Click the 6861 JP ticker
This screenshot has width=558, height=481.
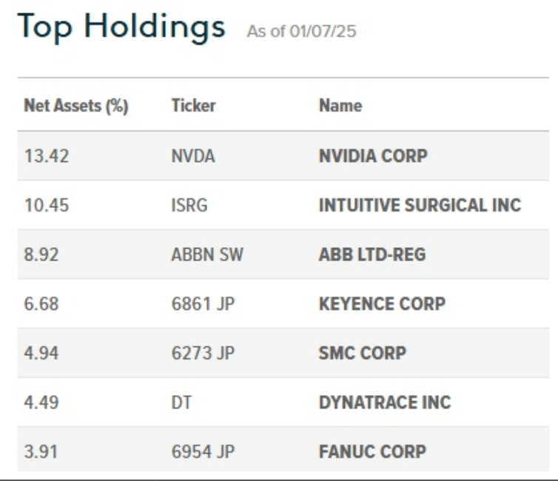(x=198, y=303)
